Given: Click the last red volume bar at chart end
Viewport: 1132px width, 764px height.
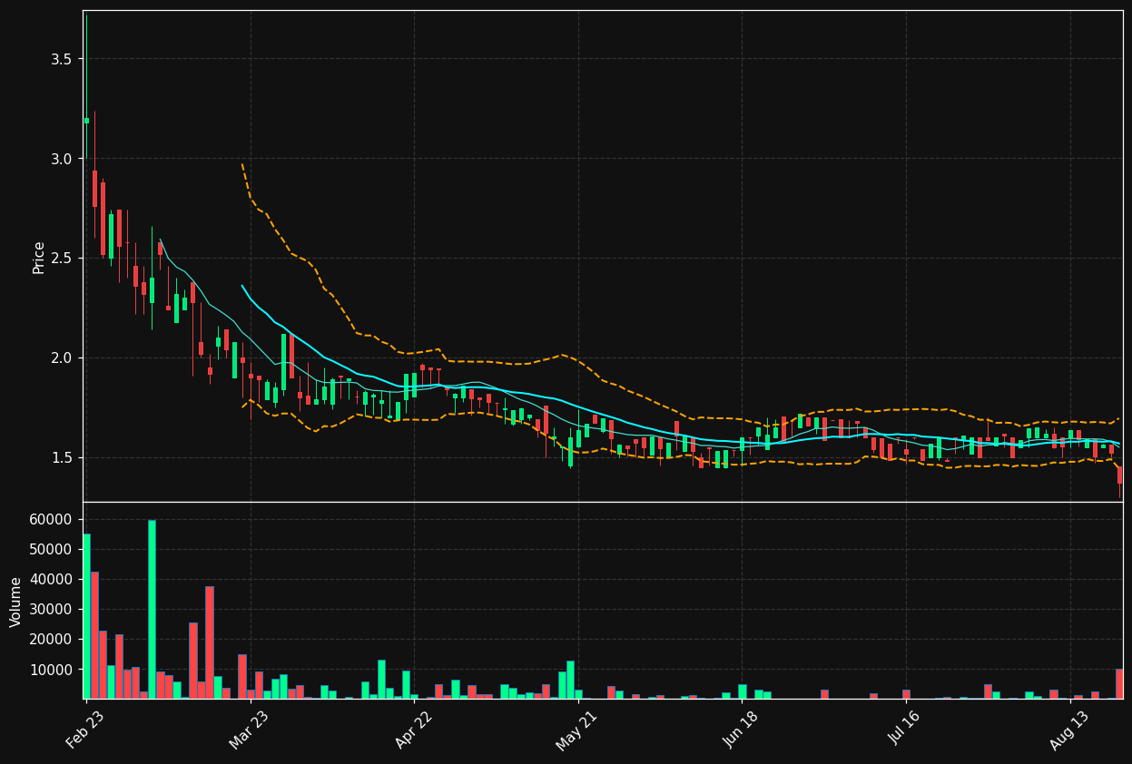Looking at the screenshot, I should 1119,684.
